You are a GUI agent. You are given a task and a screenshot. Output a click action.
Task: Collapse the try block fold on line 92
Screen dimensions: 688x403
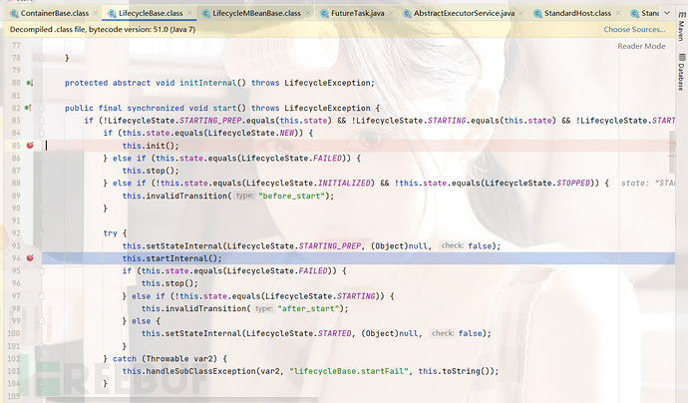click(x=42, y=233)
